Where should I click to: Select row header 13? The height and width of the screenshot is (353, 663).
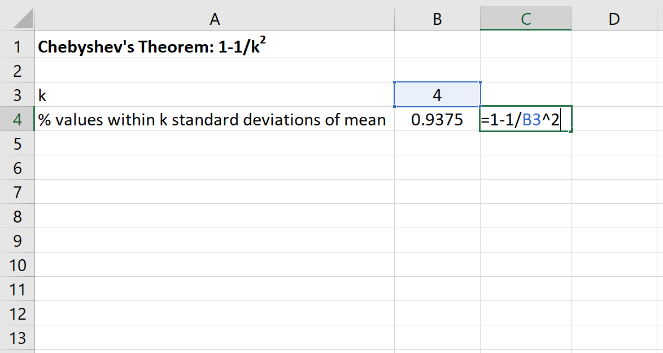pos(17,337)
